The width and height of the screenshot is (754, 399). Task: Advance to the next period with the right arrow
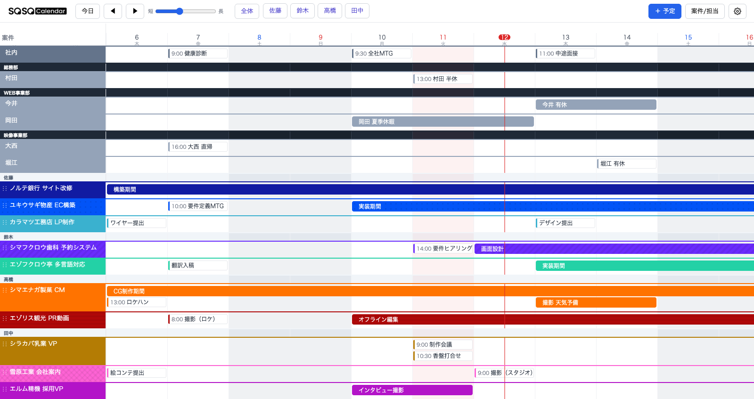click(x=135, y=11)
